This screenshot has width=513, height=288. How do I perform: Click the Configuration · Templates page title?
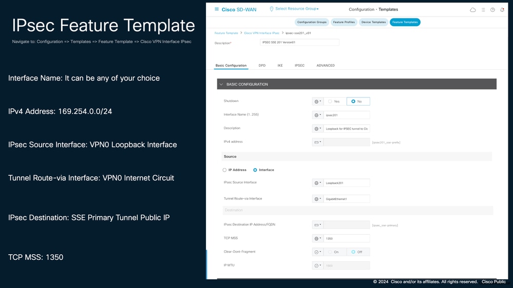[x=373, y=9]
